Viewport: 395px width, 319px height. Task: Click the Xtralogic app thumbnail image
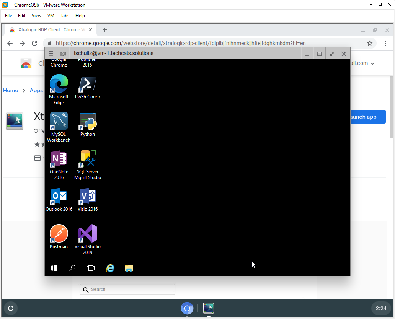pyautogui.click(x=15, y=121)
